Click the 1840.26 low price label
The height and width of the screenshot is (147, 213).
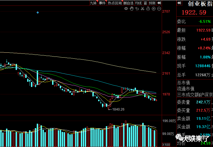tap(118, 109)
